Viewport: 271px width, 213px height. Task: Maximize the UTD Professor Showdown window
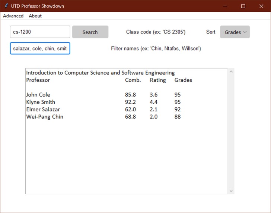pos(243,6)
